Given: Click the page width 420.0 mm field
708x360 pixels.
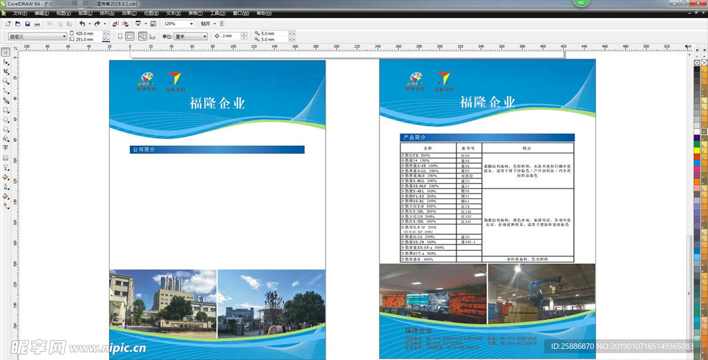Looking at the screenshot, I should [x=87, y=33].
